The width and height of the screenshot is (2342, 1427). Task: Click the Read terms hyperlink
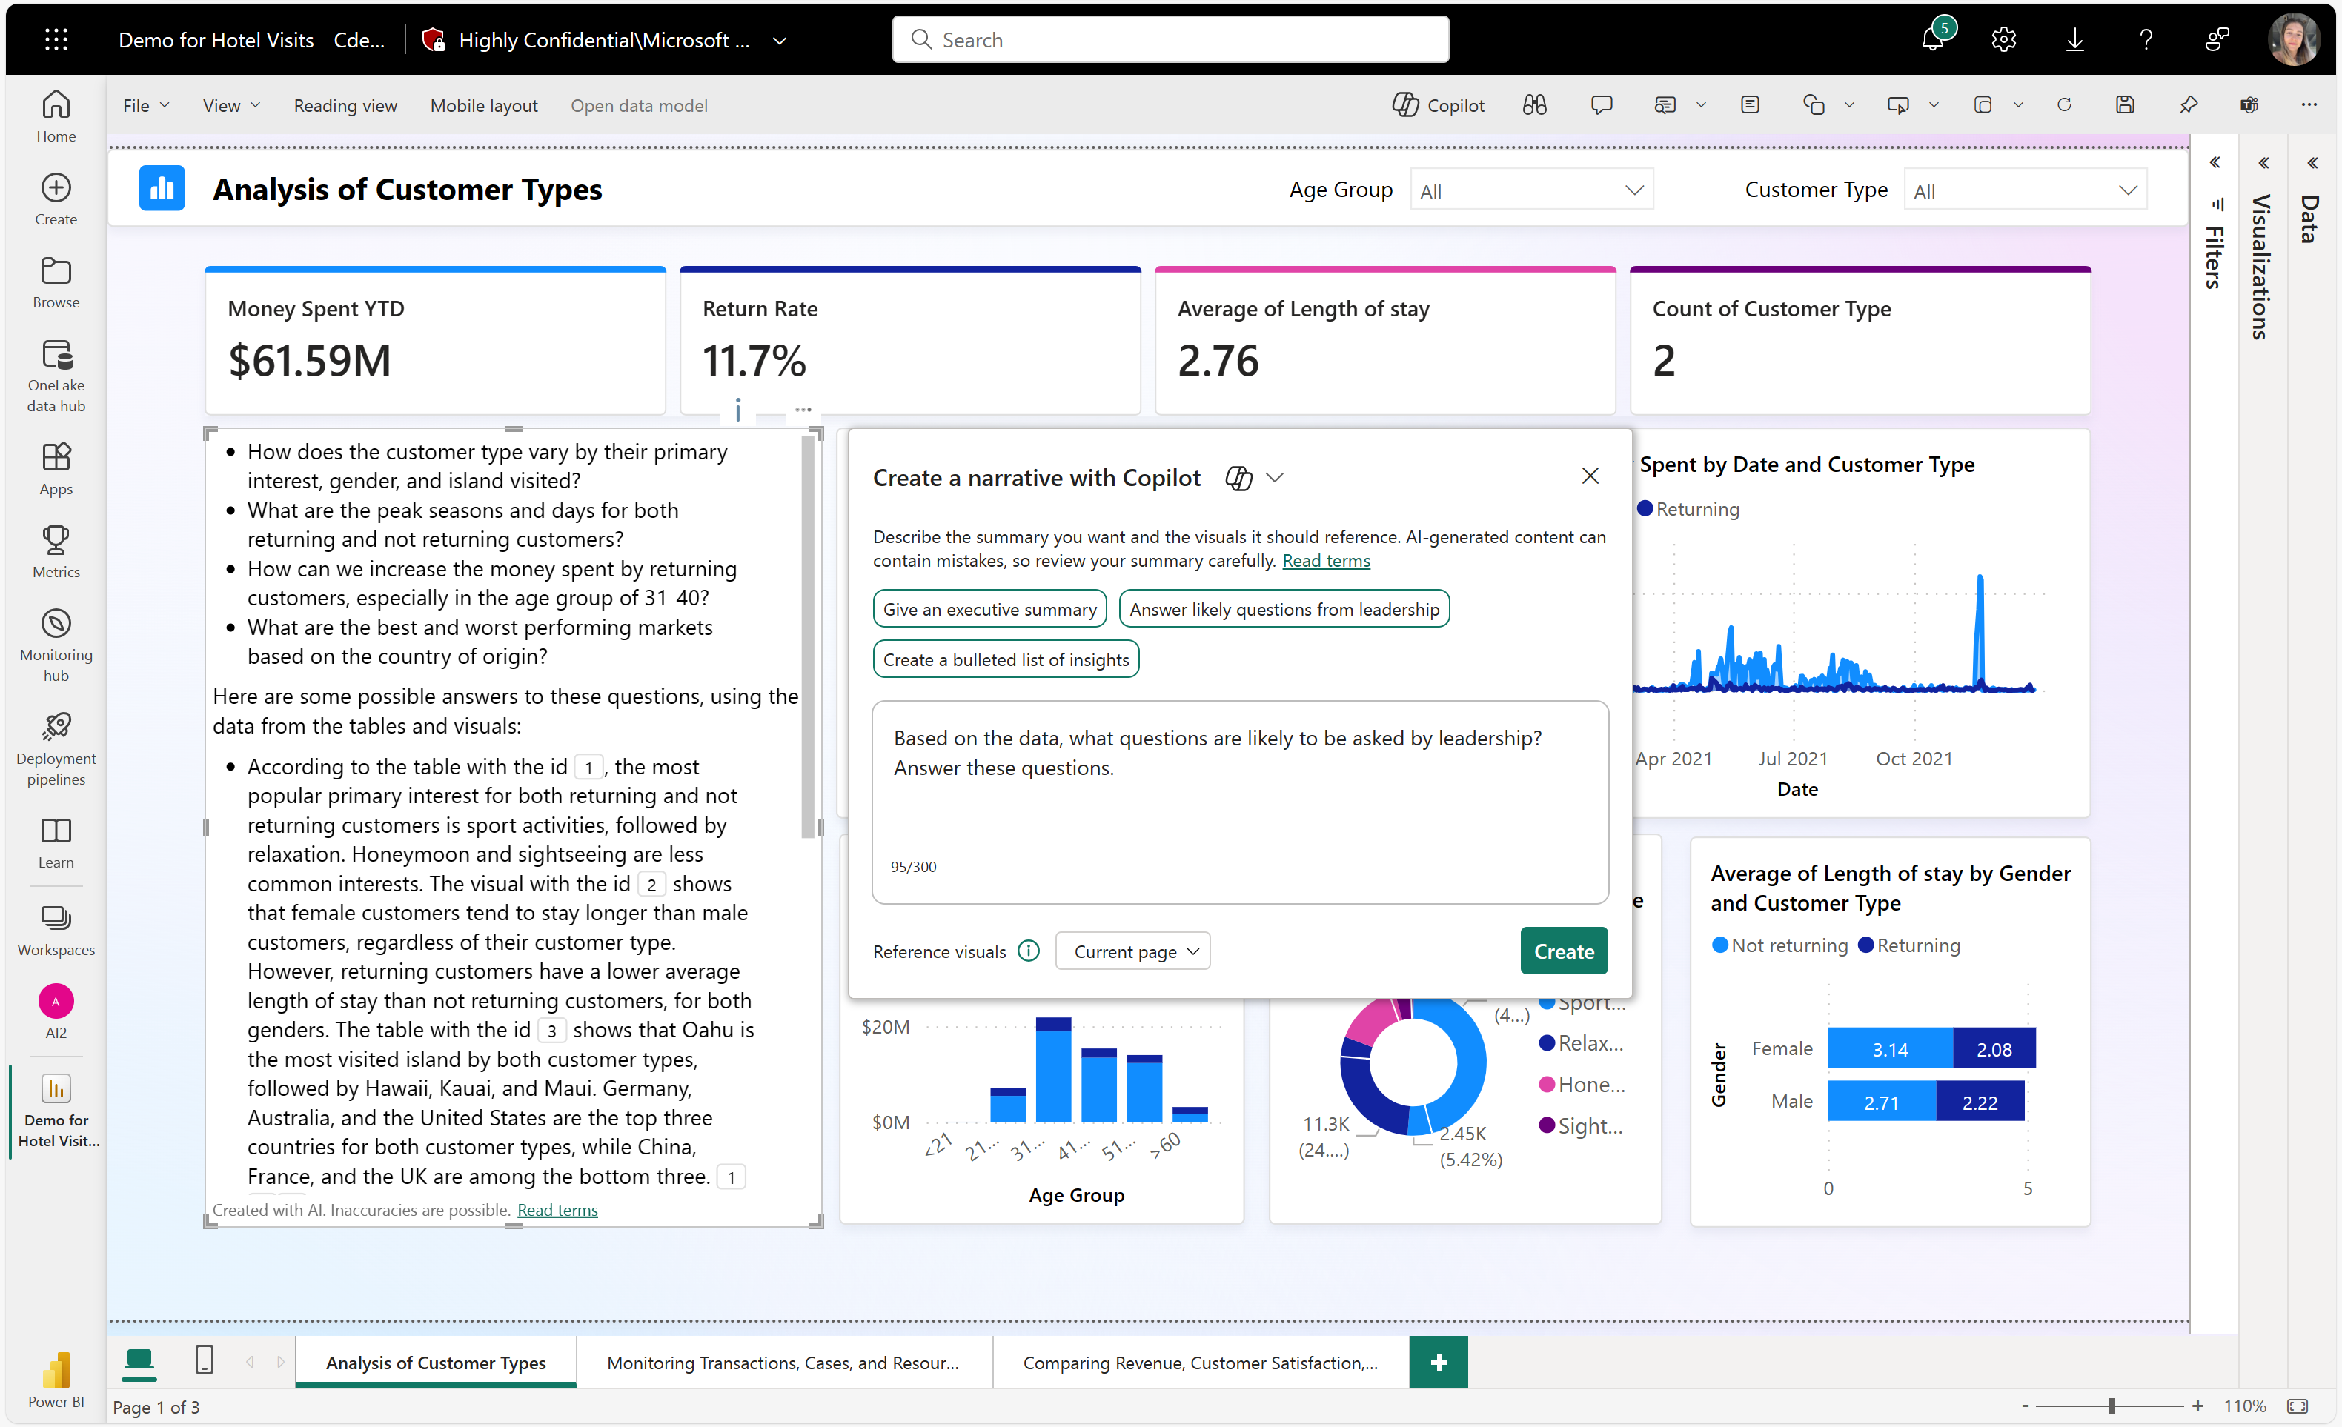point(1327,560)
